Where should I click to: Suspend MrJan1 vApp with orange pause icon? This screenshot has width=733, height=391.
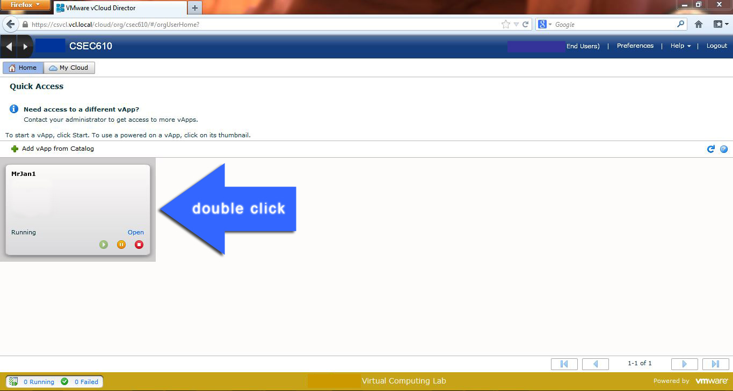[x=121, y=245]
